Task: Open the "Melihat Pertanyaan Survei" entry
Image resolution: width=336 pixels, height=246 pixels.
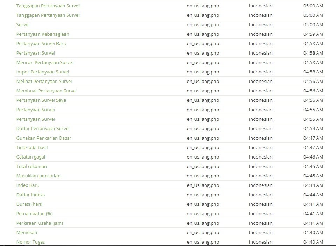Action: 44,81
